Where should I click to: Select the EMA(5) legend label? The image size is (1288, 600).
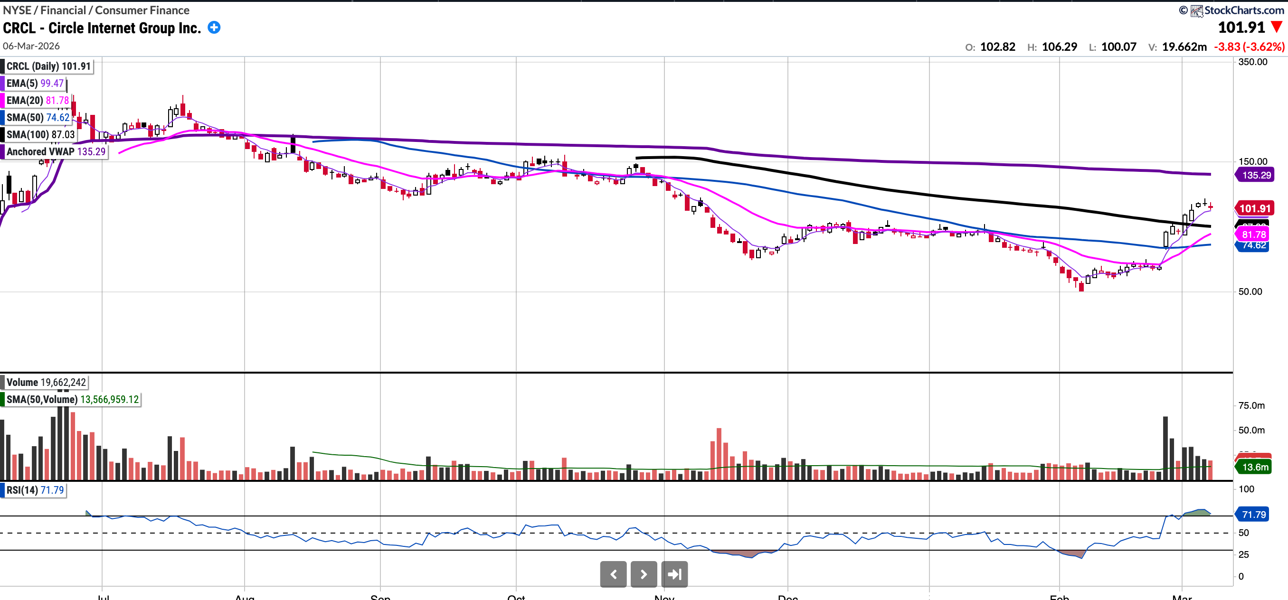34,84
